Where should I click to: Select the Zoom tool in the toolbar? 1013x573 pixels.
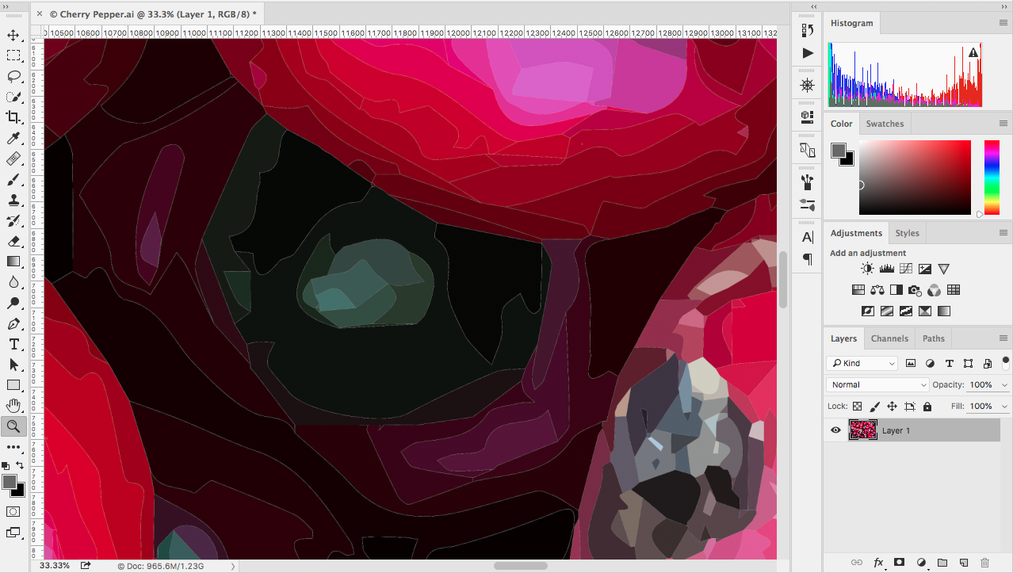(13, 426)
